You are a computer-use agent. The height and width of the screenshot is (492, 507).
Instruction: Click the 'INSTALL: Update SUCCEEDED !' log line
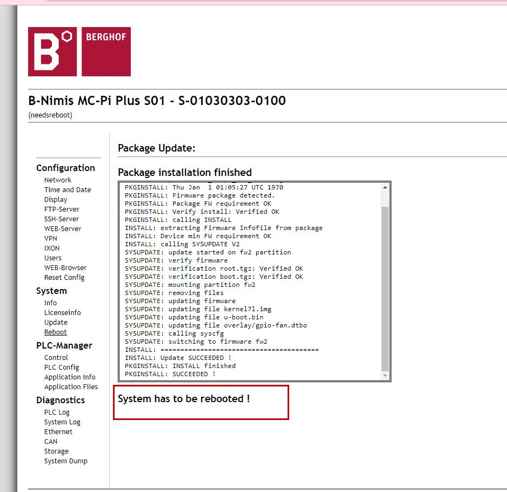pyautogui.click(x=178, y=358)
